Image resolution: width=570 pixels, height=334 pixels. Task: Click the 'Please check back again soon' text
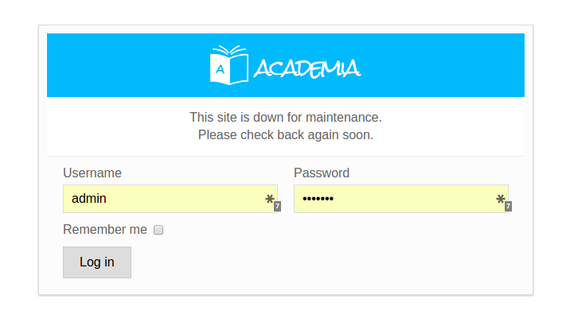tap(286, 135)
